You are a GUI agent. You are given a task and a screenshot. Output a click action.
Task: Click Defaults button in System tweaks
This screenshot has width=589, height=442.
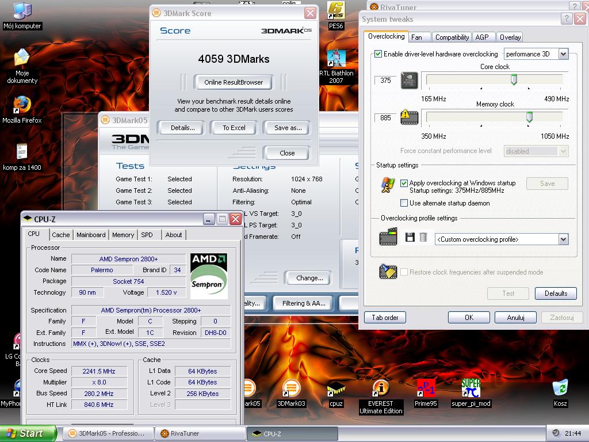pyautogui.click(x=556, y=293)
